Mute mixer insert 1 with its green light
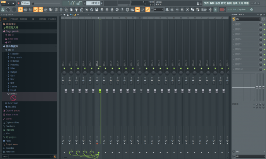Screen dimensions: 266x159 click(64, 68)
